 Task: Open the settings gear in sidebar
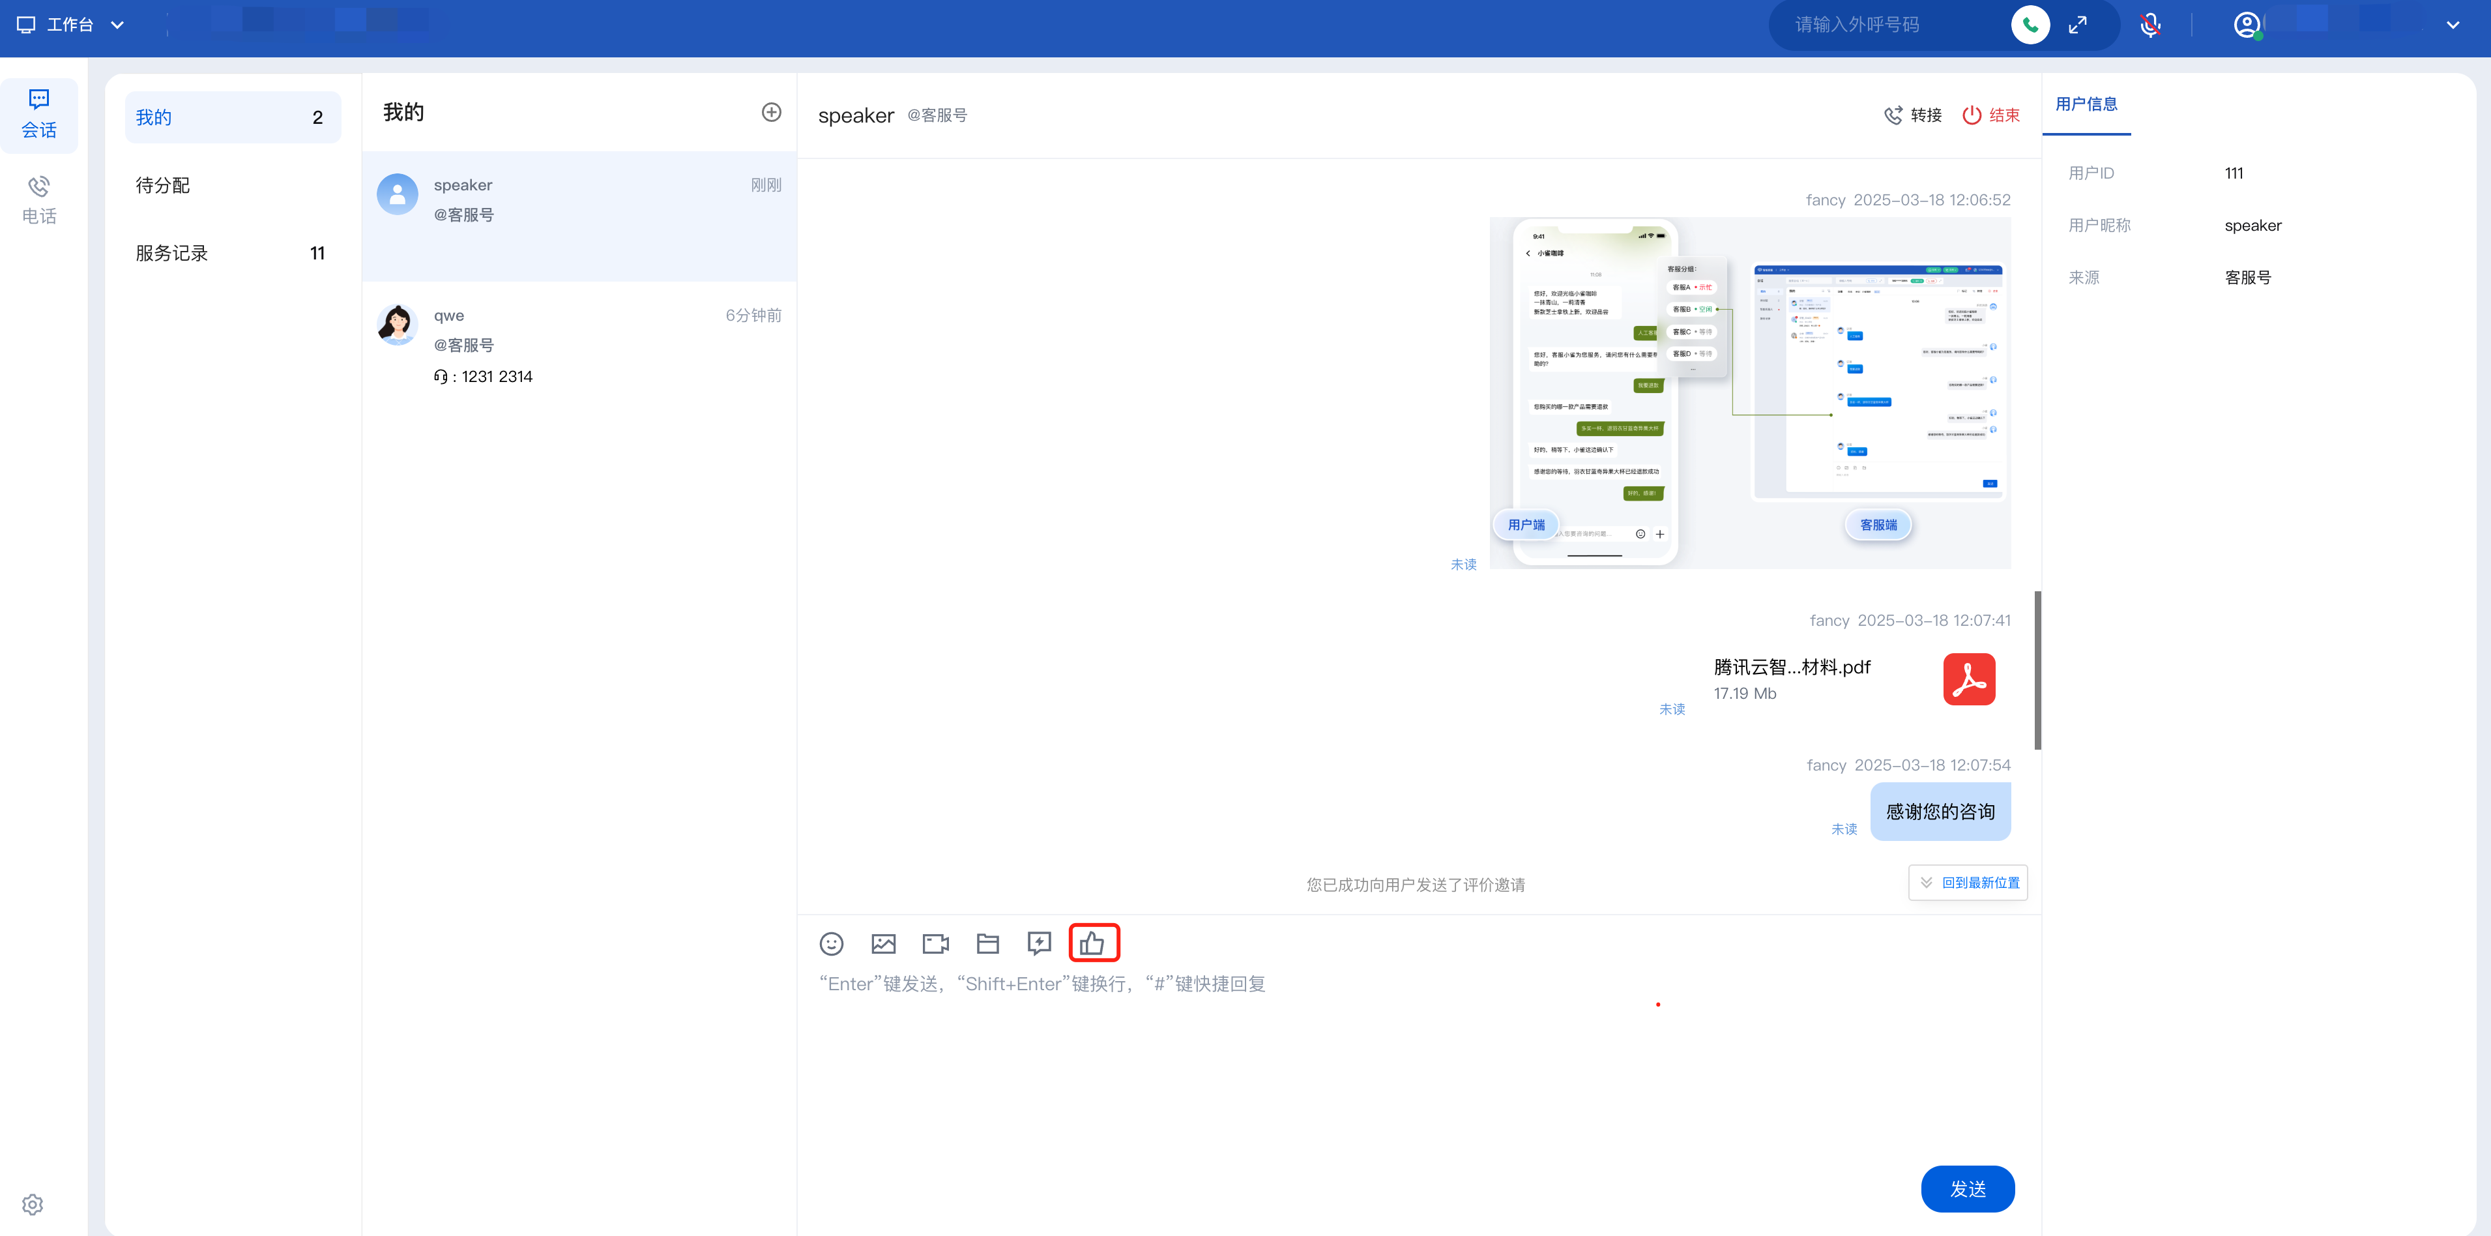[33, 1204]
